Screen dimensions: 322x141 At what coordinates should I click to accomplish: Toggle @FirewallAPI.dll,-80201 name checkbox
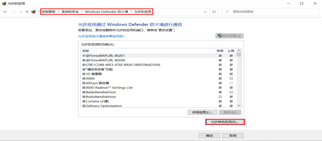(x=84, y=55)
